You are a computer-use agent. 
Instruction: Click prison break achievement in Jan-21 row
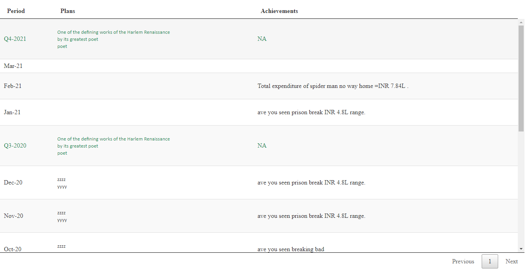[x=311, y=112]
